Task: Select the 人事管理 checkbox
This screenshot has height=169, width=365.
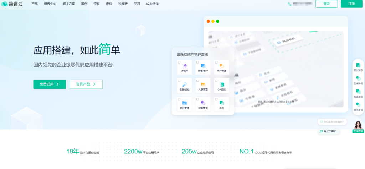Action: point(197,81)
